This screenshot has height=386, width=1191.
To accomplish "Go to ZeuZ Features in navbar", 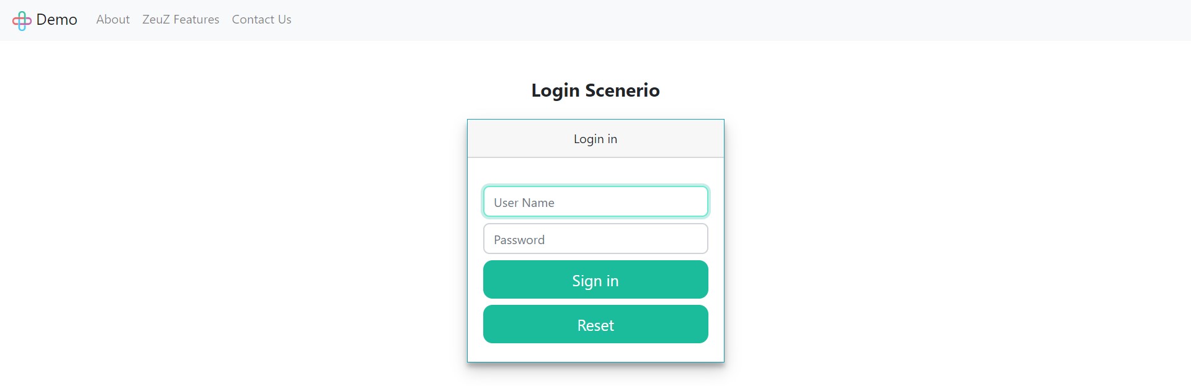I will pyautogui.click(x=181, y=20).
